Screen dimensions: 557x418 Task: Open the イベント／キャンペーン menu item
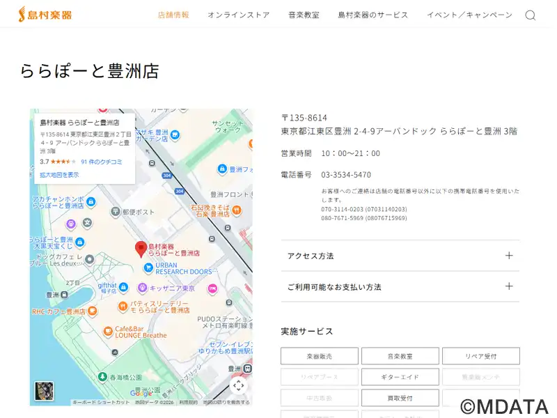[469, 15]
